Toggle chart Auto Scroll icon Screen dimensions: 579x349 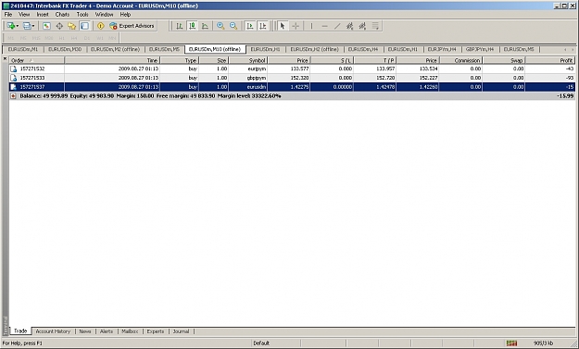click(250, 26)
